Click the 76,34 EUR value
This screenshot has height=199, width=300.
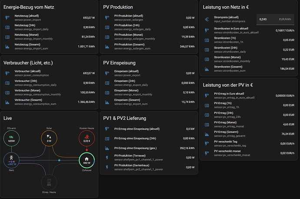(x=288, y=134)
